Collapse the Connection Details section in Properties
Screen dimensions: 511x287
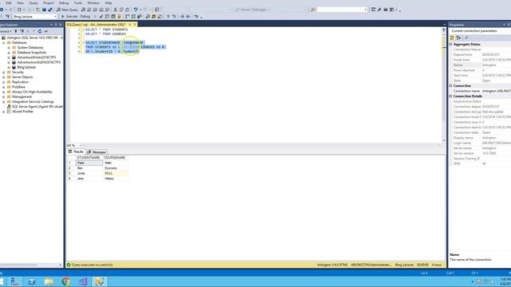[x=451, y=96]
